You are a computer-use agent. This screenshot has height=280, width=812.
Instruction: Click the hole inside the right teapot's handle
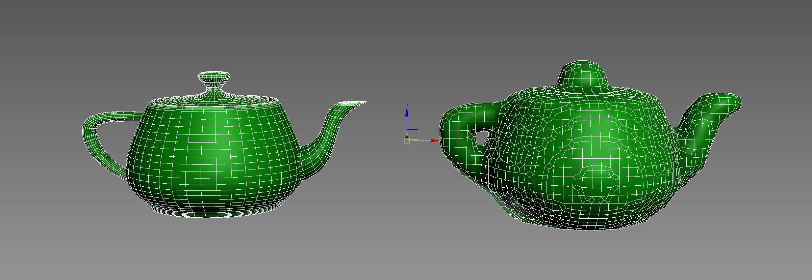pyautogui.click(x=481, y=138)
